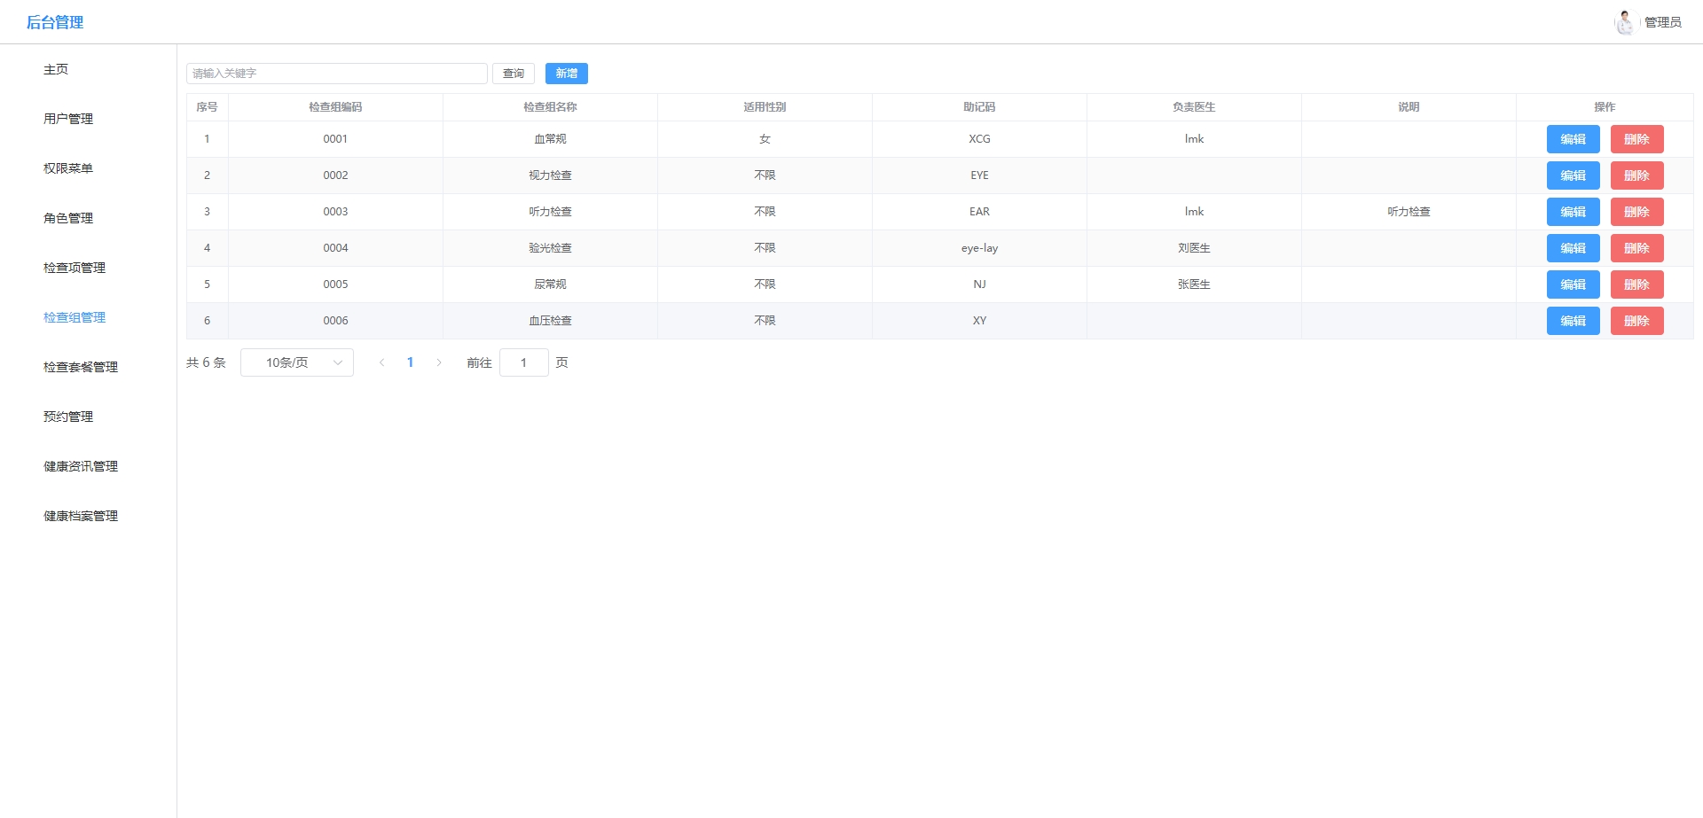Open 检查套餐管理 in the sidebar
This screenshot has height=818, width=1703.
click(x=81, y=367)
